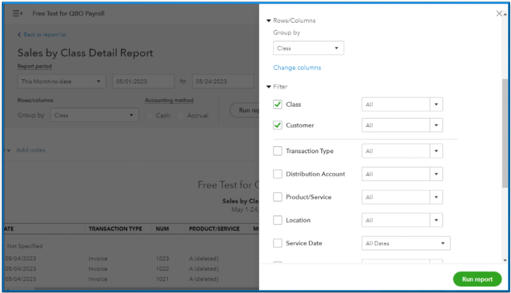Open the Class filter dropdown arrow
The image size is (511, 293).
(436, 104)
